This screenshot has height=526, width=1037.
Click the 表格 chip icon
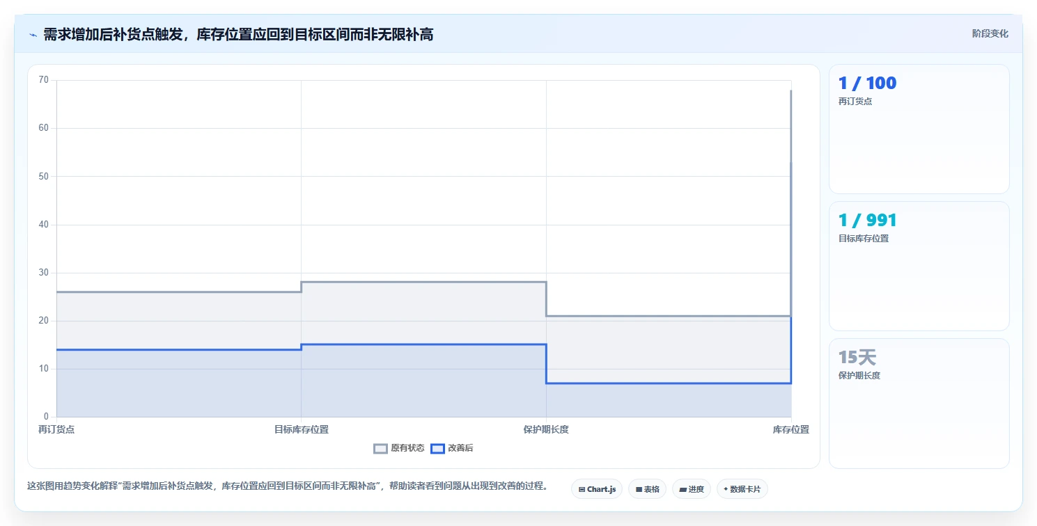tap(639, 490)
